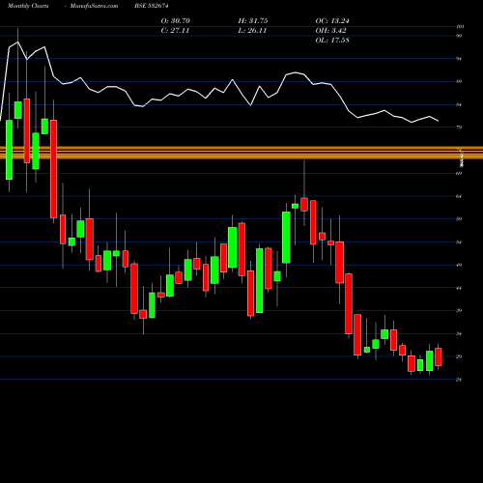483x483 pixels.
Task: Click the 69 price axis label
Action: click(x=459, y=173)
